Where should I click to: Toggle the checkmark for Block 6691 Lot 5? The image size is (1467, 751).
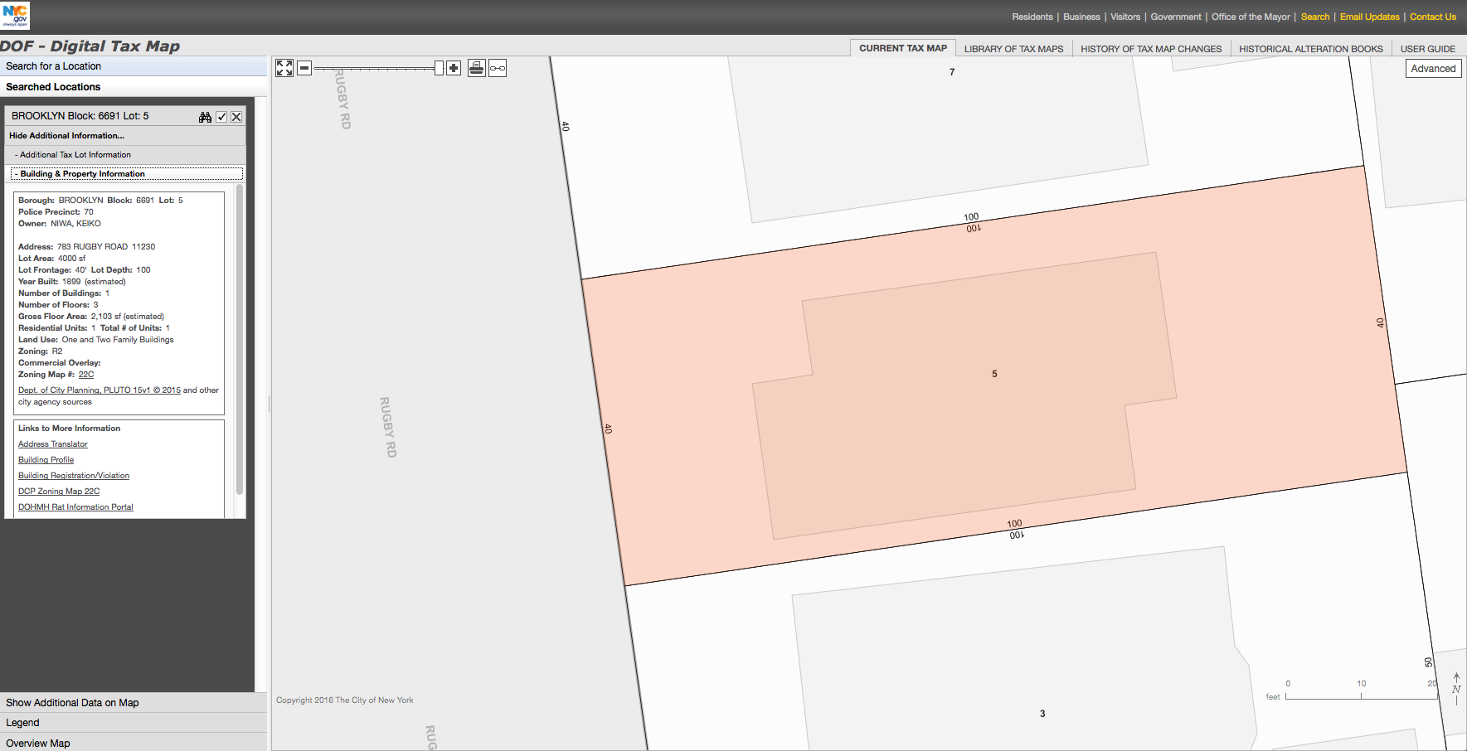[x=221, y=117]
